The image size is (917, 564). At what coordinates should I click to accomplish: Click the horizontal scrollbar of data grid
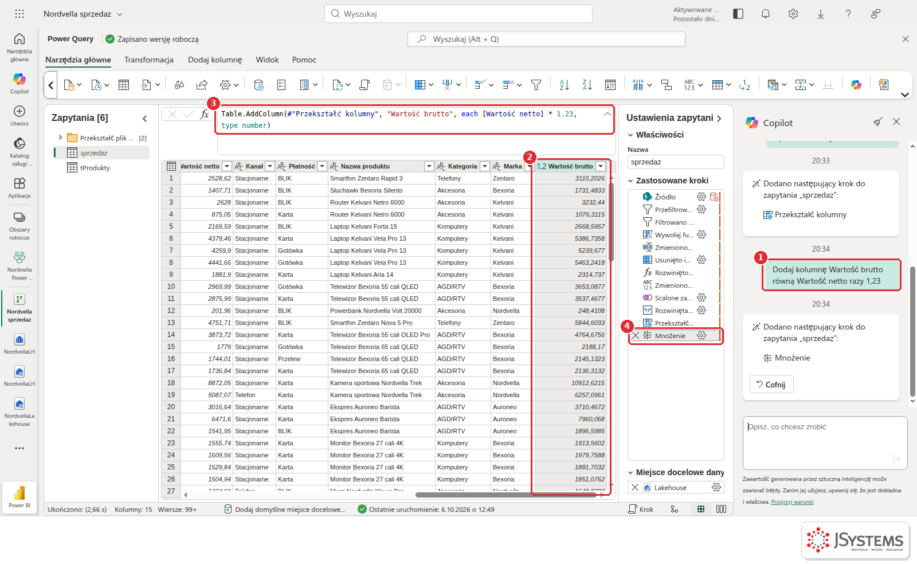(507, 495)
